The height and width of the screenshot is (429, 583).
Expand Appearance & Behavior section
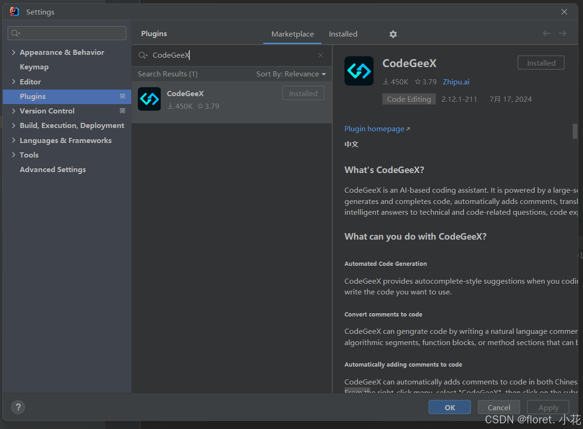pyautogui.click(x=14, y=53)
